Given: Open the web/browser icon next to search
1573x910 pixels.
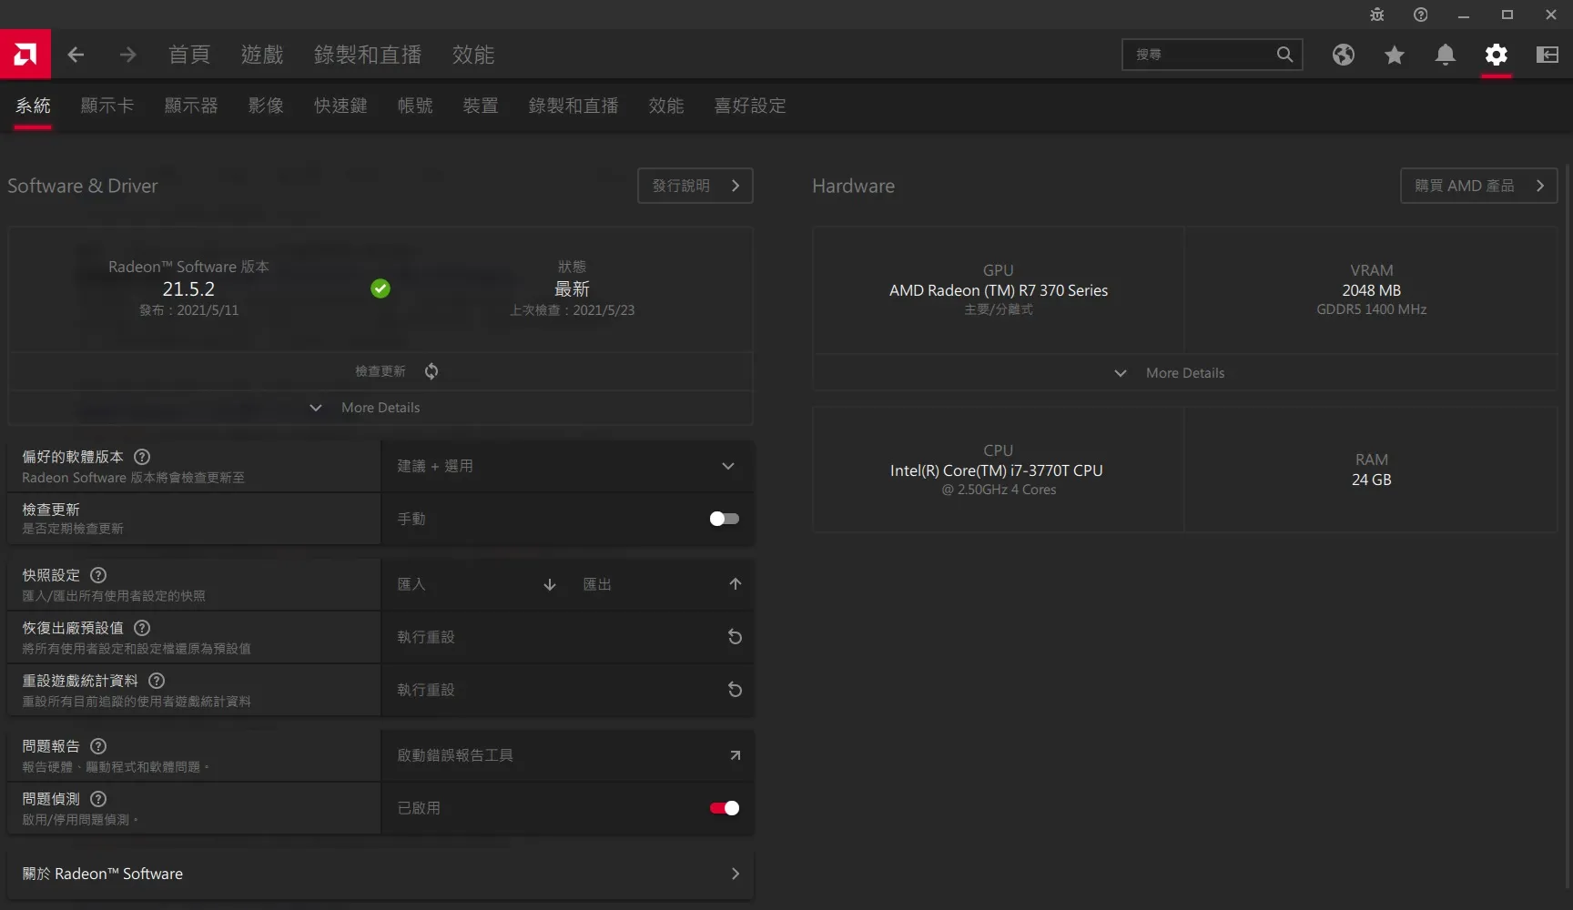Looking at the screenshot, I should (x=1344, y=55).
